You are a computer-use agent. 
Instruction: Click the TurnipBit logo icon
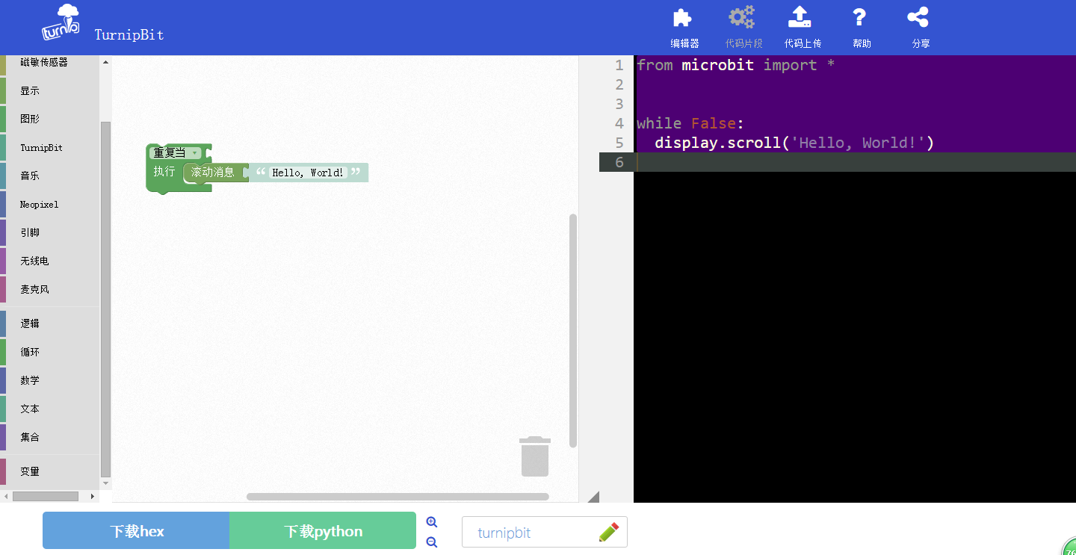(61, 22)
